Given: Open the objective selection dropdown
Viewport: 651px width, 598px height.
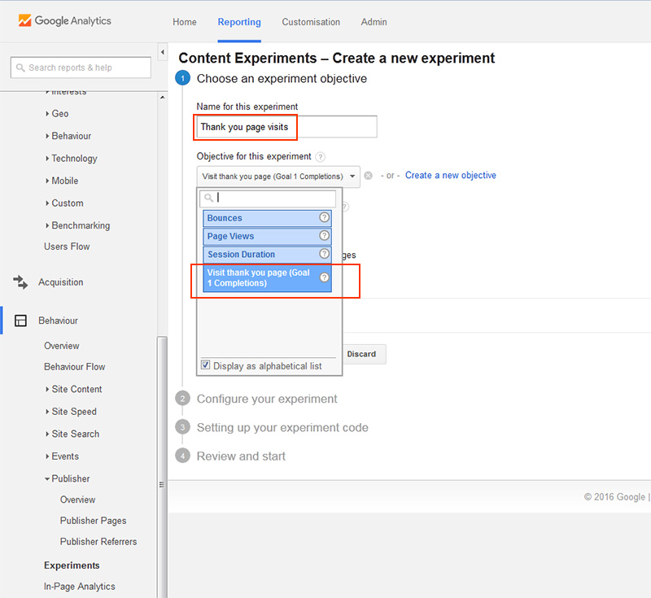Looking at the screenshot, I should pyautogui.click(x=278, y=177).
